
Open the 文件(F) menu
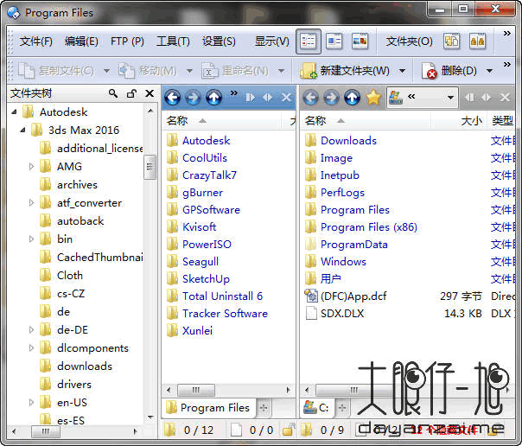click(x=36, y=41)
